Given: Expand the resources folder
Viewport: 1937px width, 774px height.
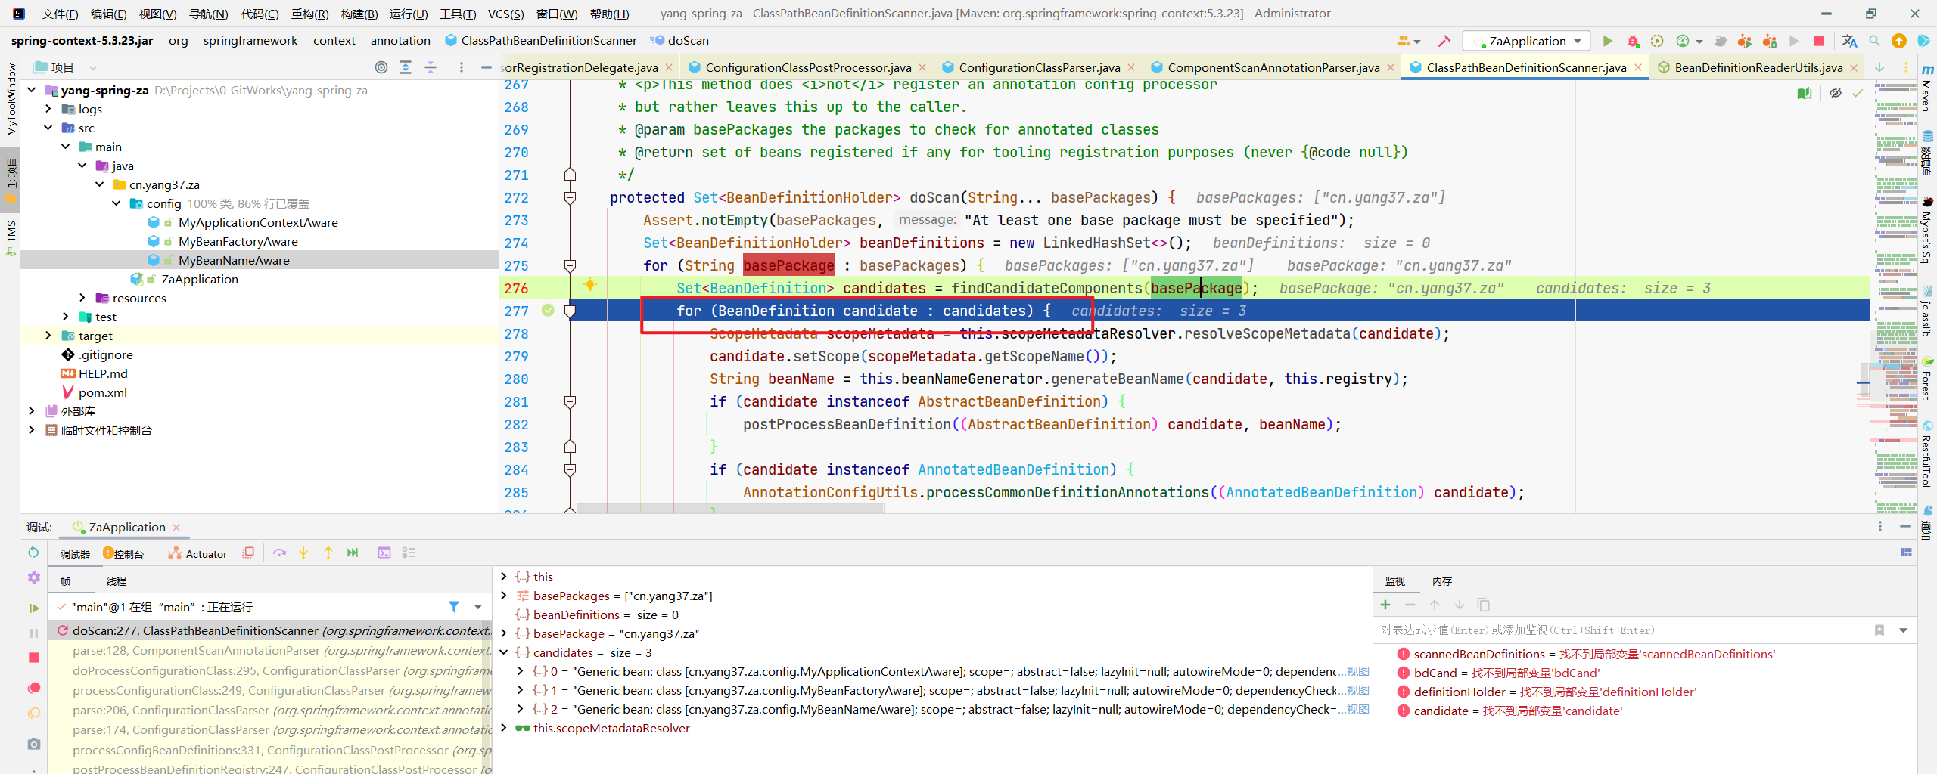Looking at the screenshot, I should tap(82, 298).
